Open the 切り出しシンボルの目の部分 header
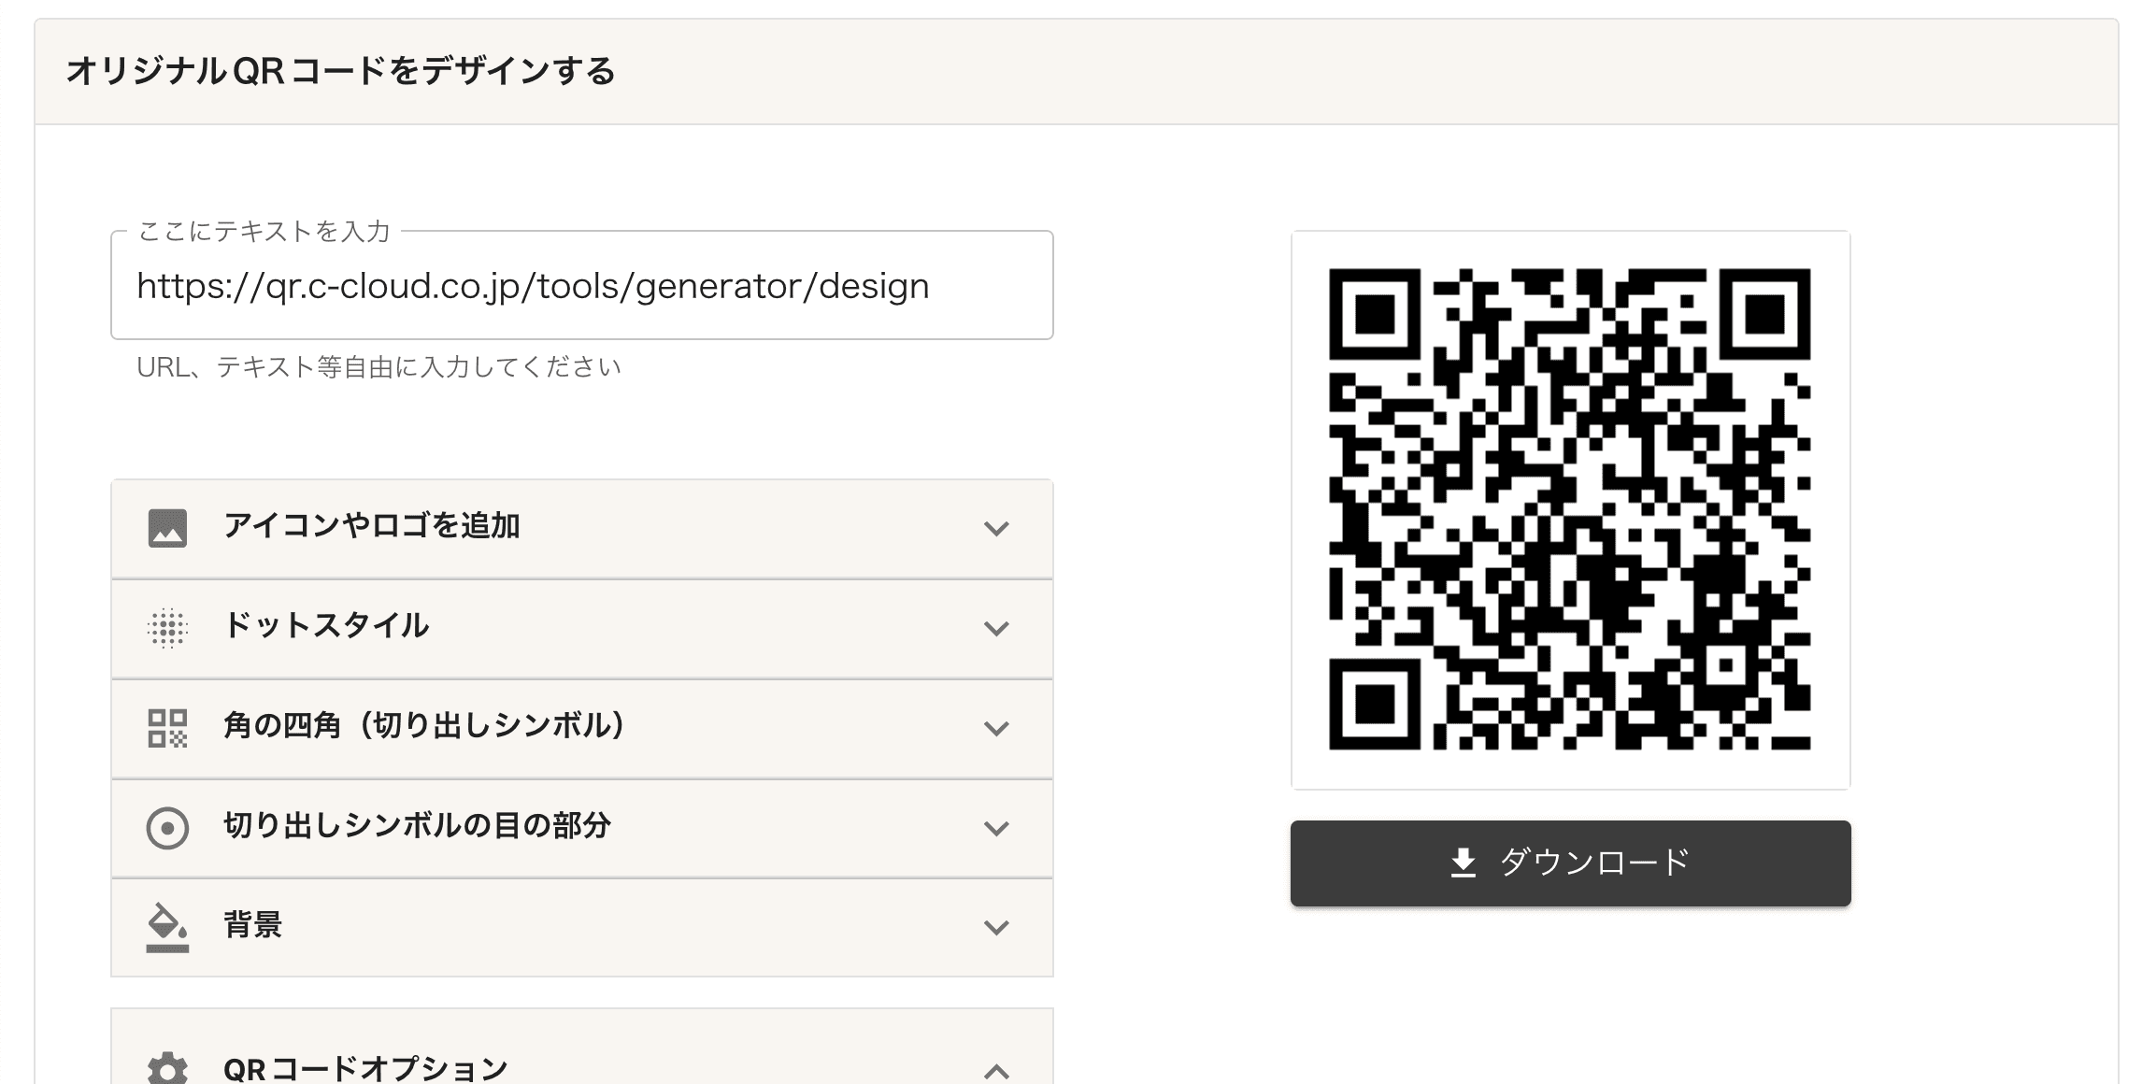The width and height of the screenshot is (2142, 1084). [x=581, y=829]
